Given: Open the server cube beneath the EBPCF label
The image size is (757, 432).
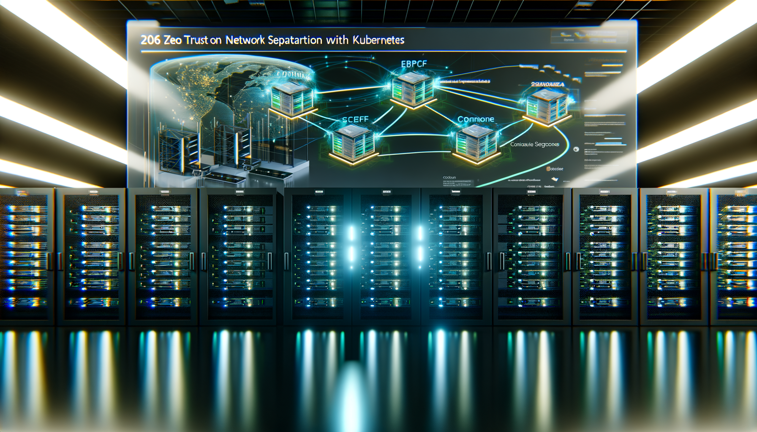Looking at the screenshot, I should (412, 89).
